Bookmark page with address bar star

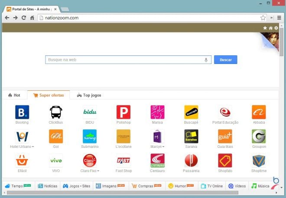tap(263, 18)
